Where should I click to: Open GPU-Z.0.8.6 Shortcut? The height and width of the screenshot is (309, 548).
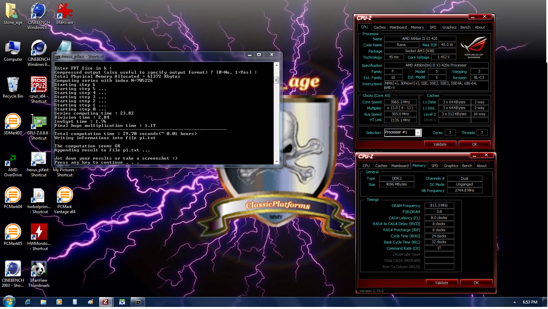(x=39, y=127)
